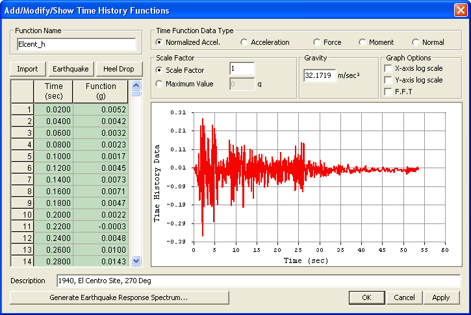Viewport: 471px width, 315px height.
Task: Select Force data type
Action: (327, 42)
